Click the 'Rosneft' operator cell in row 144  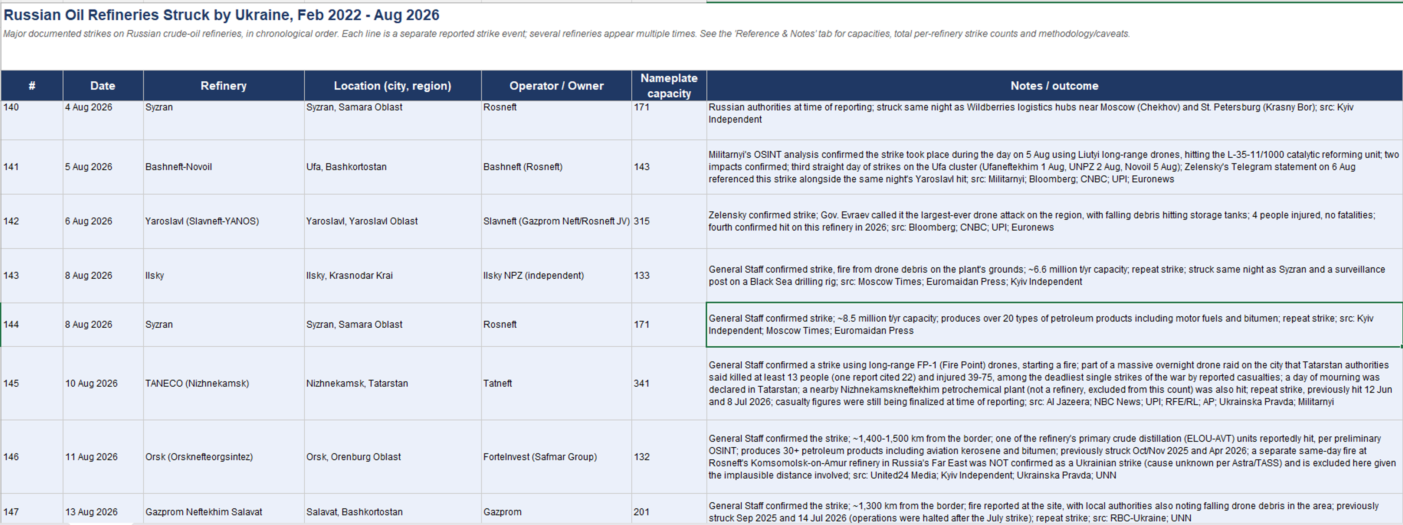point(556,325)
